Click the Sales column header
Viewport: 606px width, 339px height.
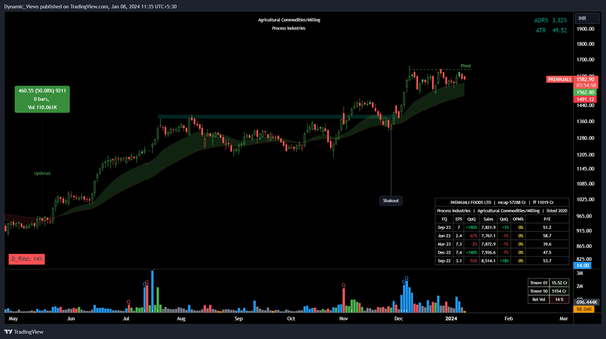[488, 219]
